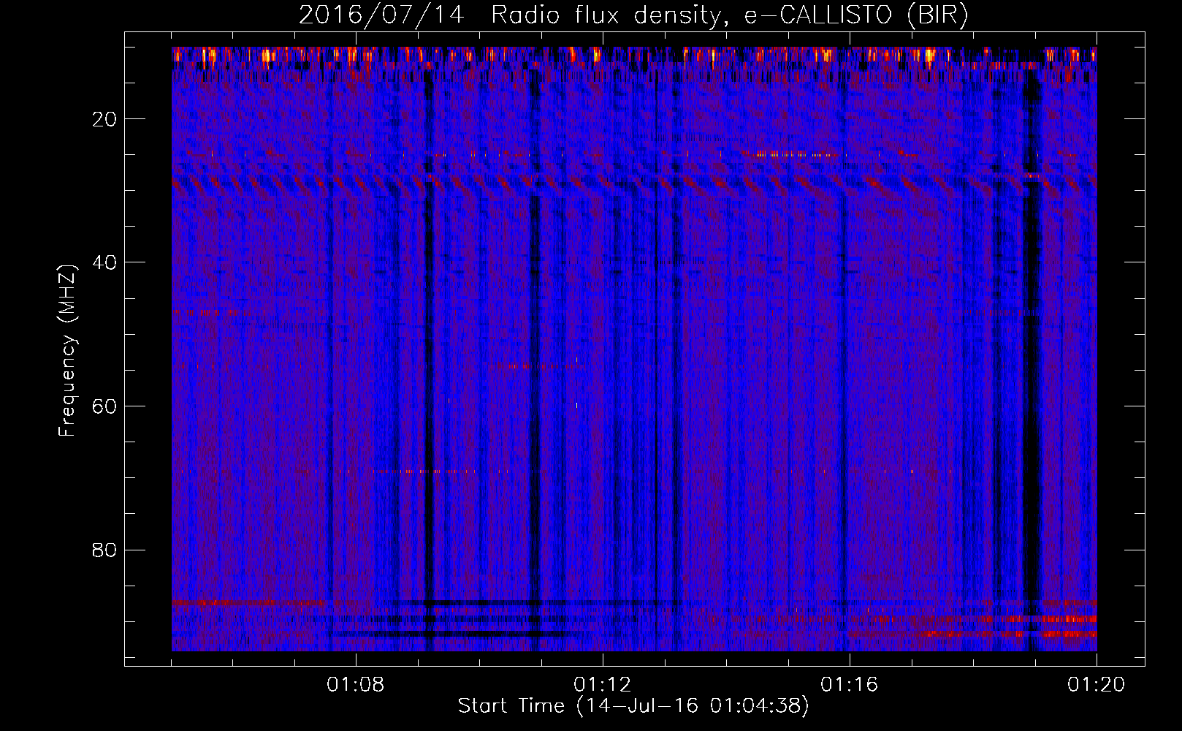Click the 'Frequency (MHZ)' y-axis label
This screenshot has width=1182, height=731.
(x=67, y=350)
